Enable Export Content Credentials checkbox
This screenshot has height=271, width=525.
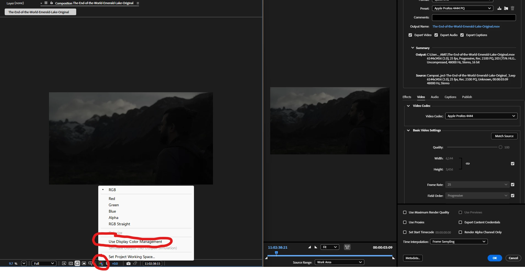pos(460,222)
